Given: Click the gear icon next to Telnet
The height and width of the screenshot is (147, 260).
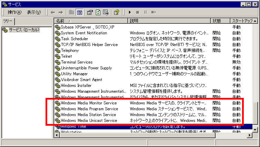Looking at the screenshot, I should pyautogui.click(x=57, y=56).
